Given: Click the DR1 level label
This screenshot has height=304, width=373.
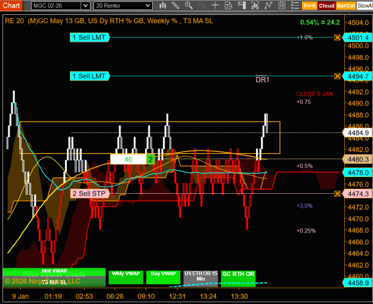Looking at the screenshot, I should pyautogui.click(x=262, y=80).
